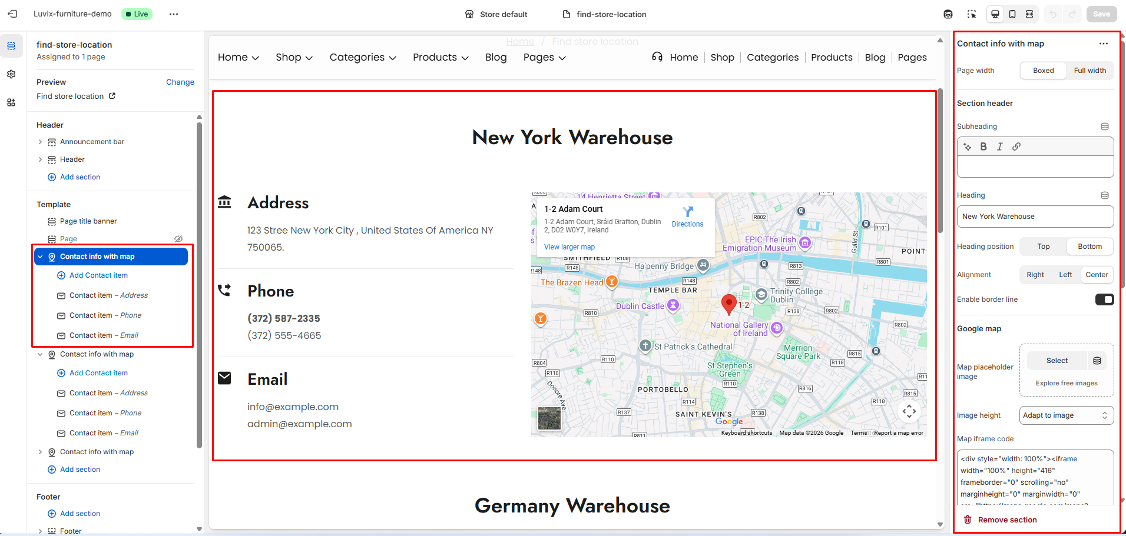Toggle italic in Subheading editor
Viewport: 1126px width, 536px height.
tap(999, 147)
